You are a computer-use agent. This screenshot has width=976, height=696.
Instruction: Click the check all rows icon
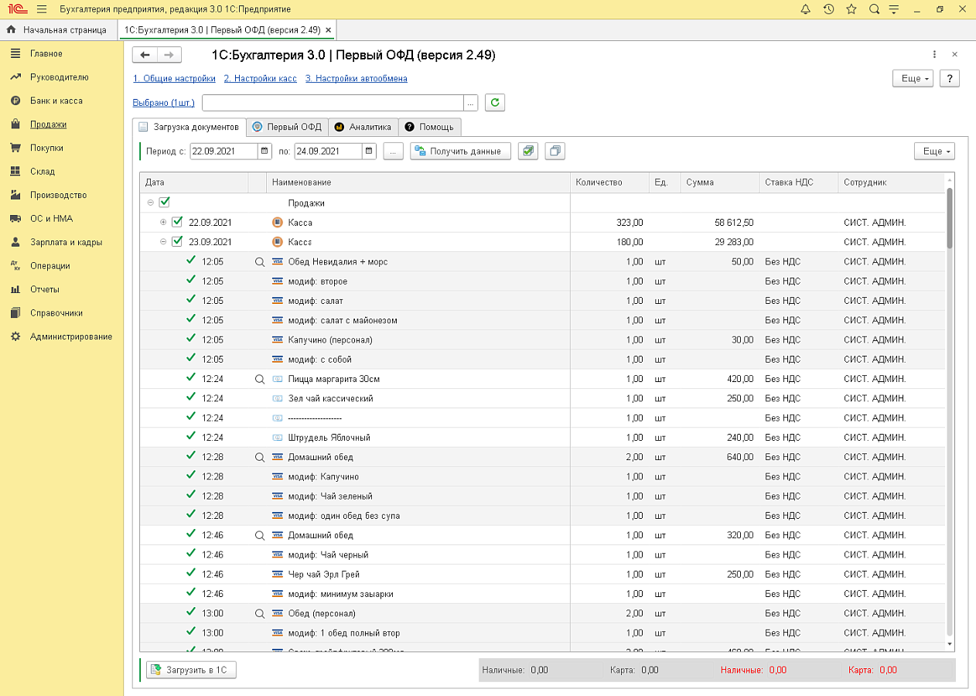[527, 152]
